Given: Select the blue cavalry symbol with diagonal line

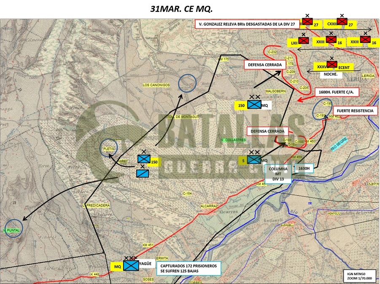Looking at the screenshot, I should tap(143, 173).
